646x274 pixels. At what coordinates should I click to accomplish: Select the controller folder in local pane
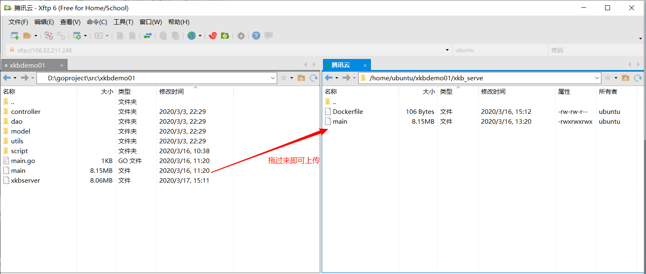tap(26, 111)
